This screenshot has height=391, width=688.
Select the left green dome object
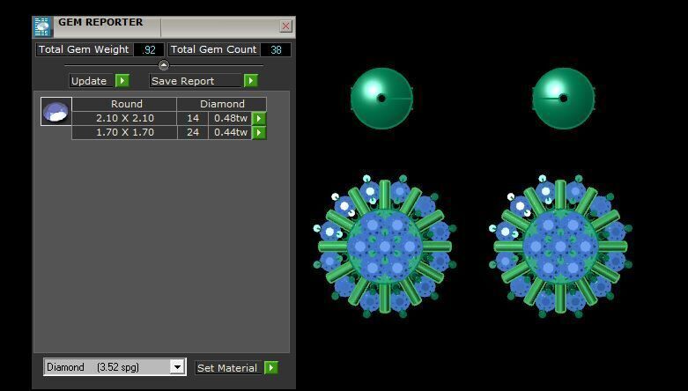tap(381, 99)
